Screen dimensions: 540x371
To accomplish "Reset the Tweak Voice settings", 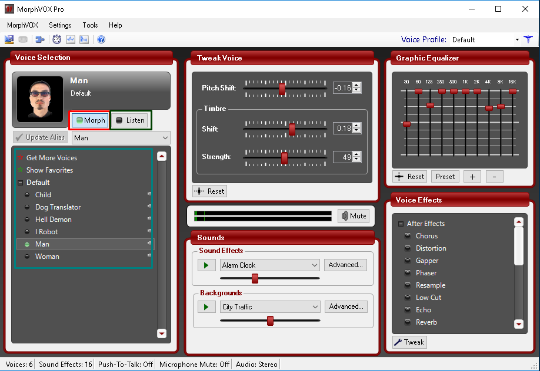I will click(209, 191).
